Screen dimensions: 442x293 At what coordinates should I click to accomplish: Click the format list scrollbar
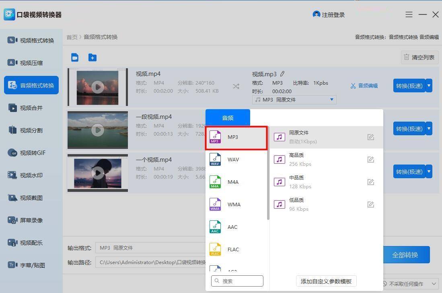(268, 173)
